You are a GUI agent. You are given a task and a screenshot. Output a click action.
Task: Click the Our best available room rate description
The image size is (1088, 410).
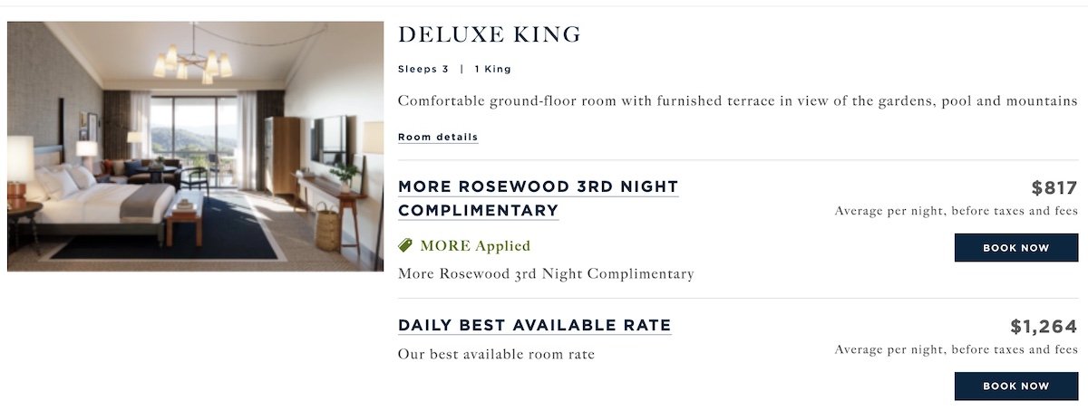(x=496, y=354)
